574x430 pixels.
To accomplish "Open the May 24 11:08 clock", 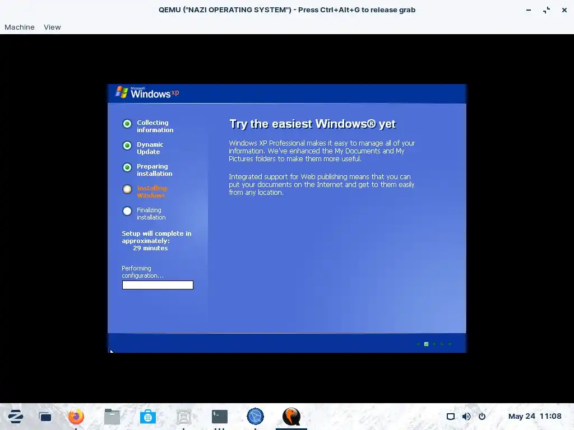I will pos(535,416).
